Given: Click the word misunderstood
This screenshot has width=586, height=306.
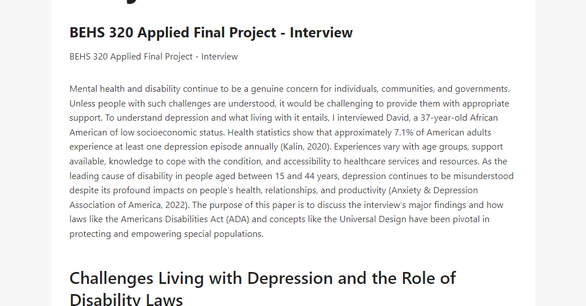Looking at the screenshot, I should click(x=483, y=176).
